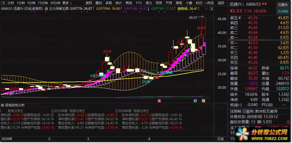Click the blue 财 marker under the chart

point(195,101)
